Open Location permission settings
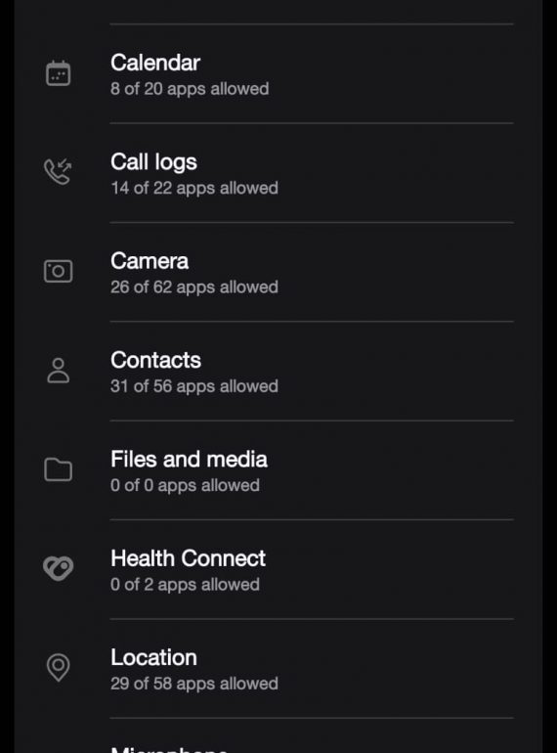The image size is (557, 753). 278,669
